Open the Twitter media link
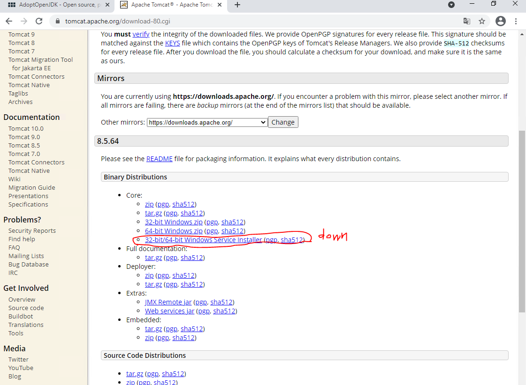526x385 pixels. coord(18,359)
